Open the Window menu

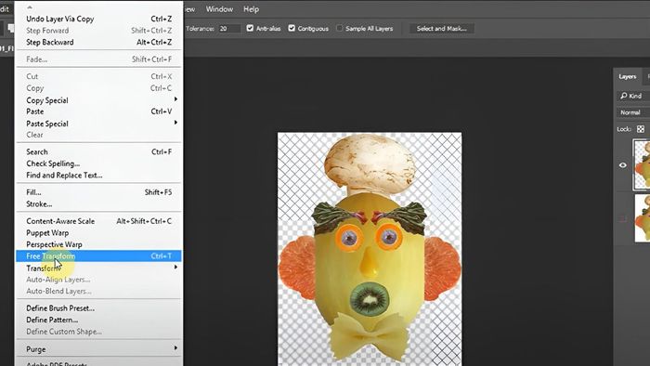point(219,9)
